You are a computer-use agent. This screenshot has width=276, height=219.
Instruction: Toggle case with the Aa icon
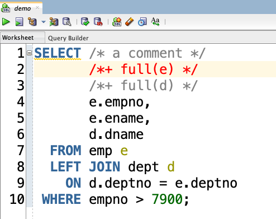pyautogui.click(x=155, y=22)
